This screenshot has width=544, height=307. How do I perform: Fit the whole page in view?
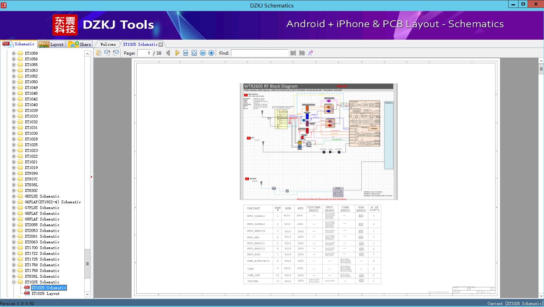pos(194,53)
